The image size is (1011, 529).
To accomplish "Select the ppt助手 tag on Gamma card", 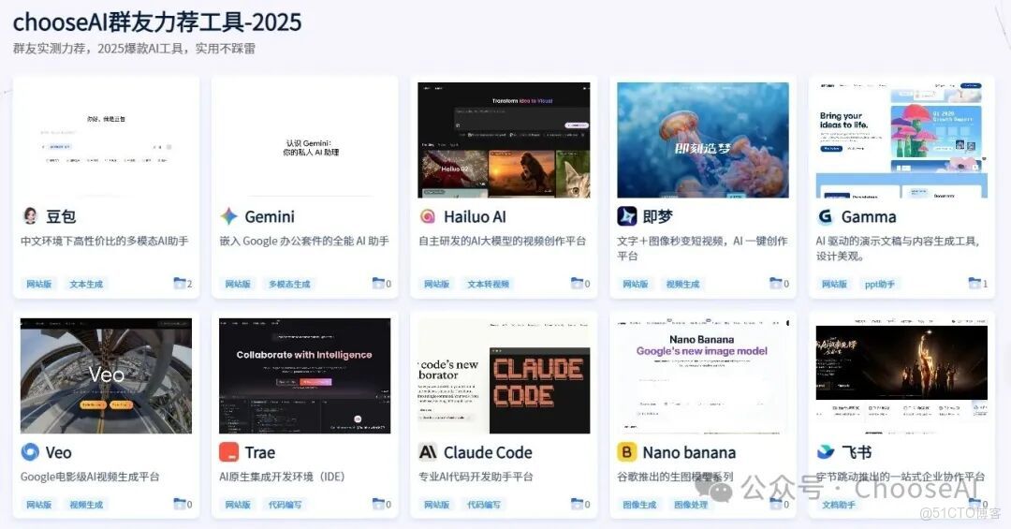I will coord(879,284).
